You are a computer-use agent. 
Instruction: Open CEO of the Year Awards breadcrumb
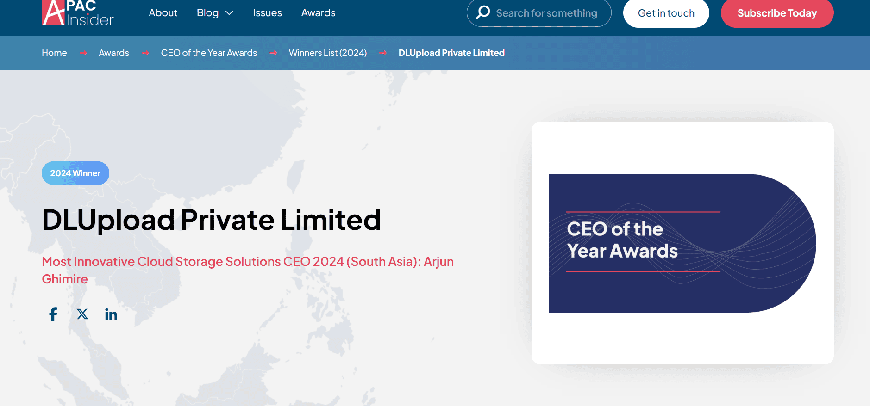point(209,53)
